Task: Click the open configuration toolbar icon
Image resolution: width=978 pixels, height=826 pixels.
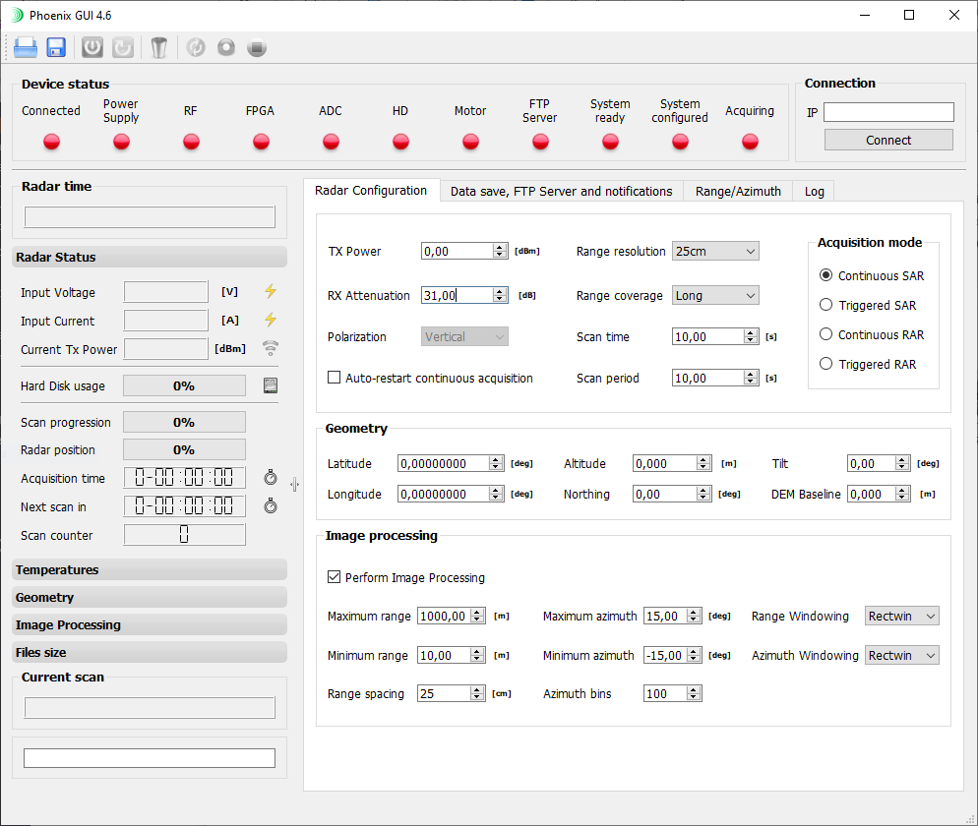Action: [x=25, y=47]
